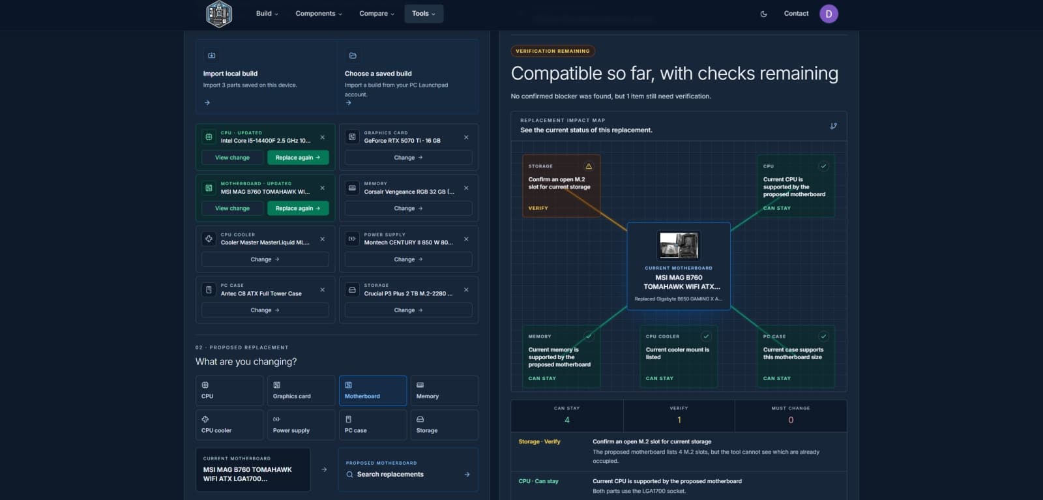This screenshot has height=500, width=1043.
Task: Remove the Antec C8 PC case part
Action: pyautogui.click(x=322, y=290)
